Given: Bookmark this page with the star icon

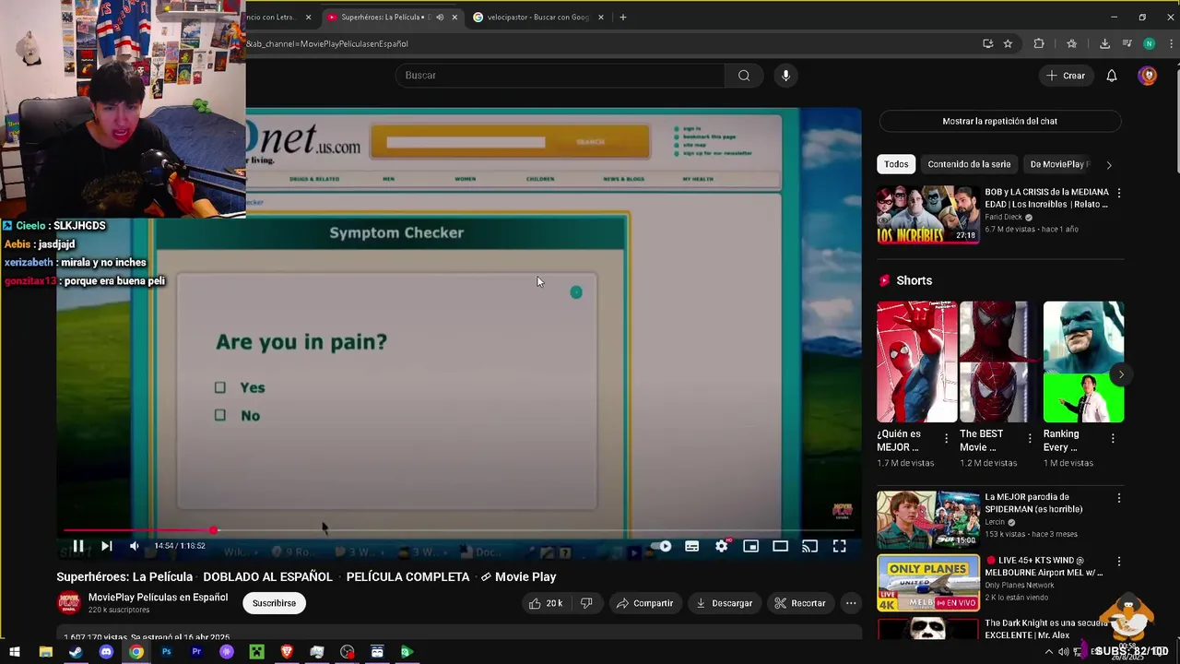Looking at the screenshot, I should [1009, 43].
